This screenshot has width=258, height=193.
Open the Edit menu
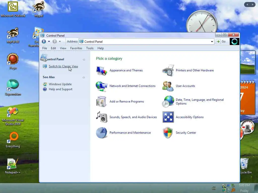(53, 48)
